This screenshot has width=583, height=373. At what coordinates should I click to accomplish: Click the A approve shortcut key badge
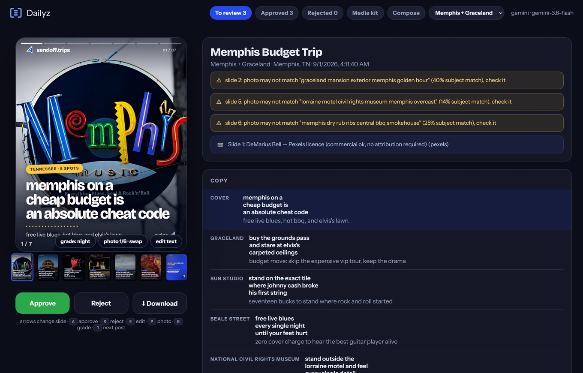point(73,321)
